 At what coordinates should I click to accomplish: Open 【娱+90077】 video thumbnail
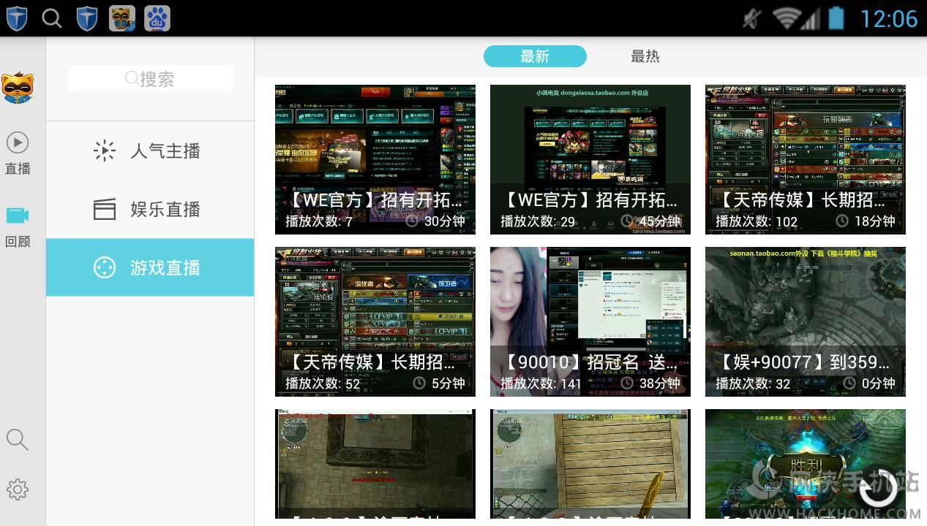pyautogui.click(x=806, y=321)
